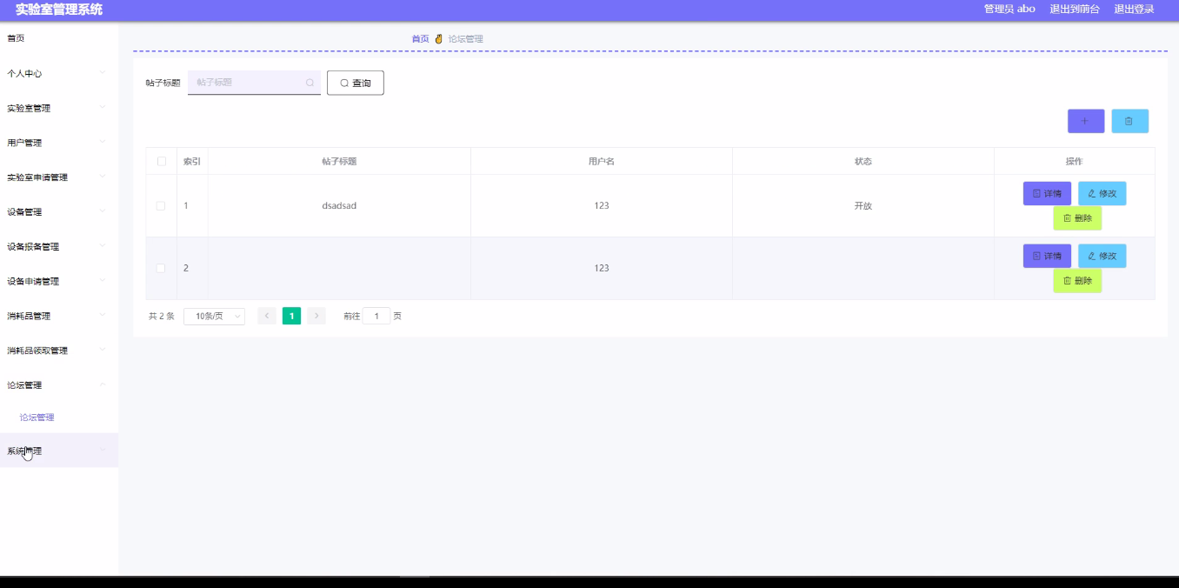Click the 帖子标题 search input field
The width and height of the screenshot is (1179, 588).
point(248,83)
